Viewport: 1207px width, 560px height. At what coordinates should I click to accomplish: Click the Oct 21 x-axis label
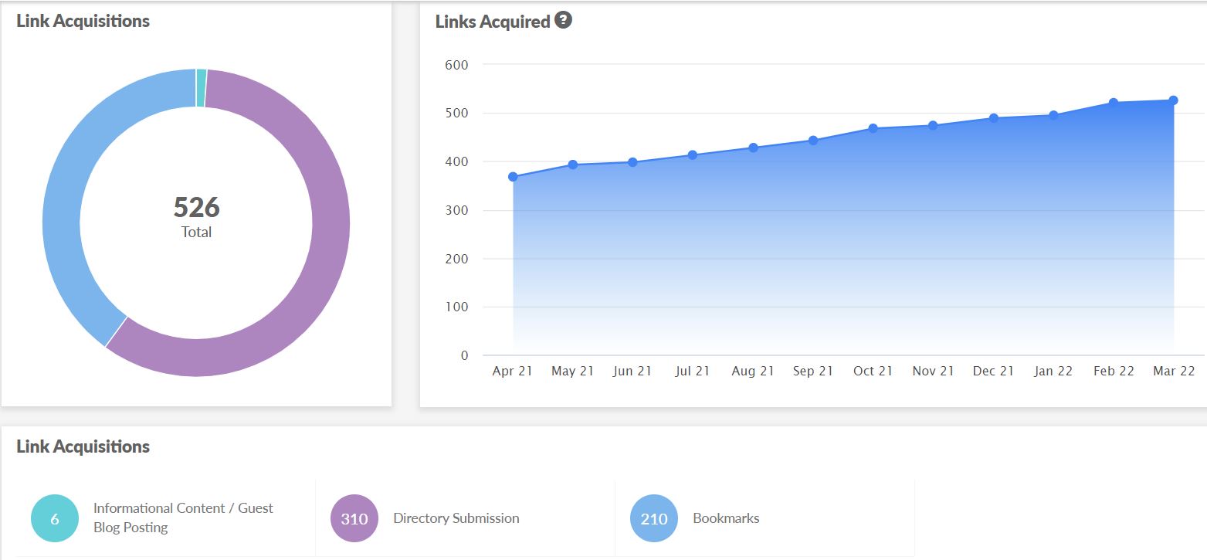[873, 371]
